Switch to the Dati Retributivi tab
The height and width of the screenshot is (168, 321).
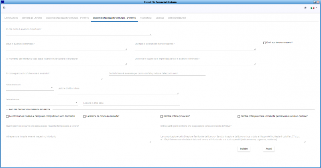[177, 18]
